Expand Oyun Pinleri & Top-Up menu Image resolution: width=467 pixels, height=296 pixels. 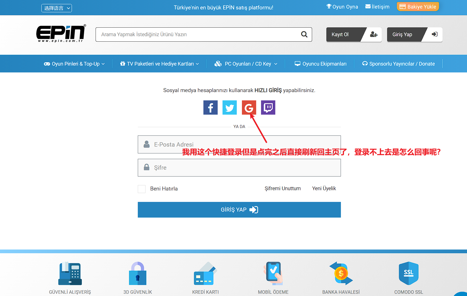[74, 64]
